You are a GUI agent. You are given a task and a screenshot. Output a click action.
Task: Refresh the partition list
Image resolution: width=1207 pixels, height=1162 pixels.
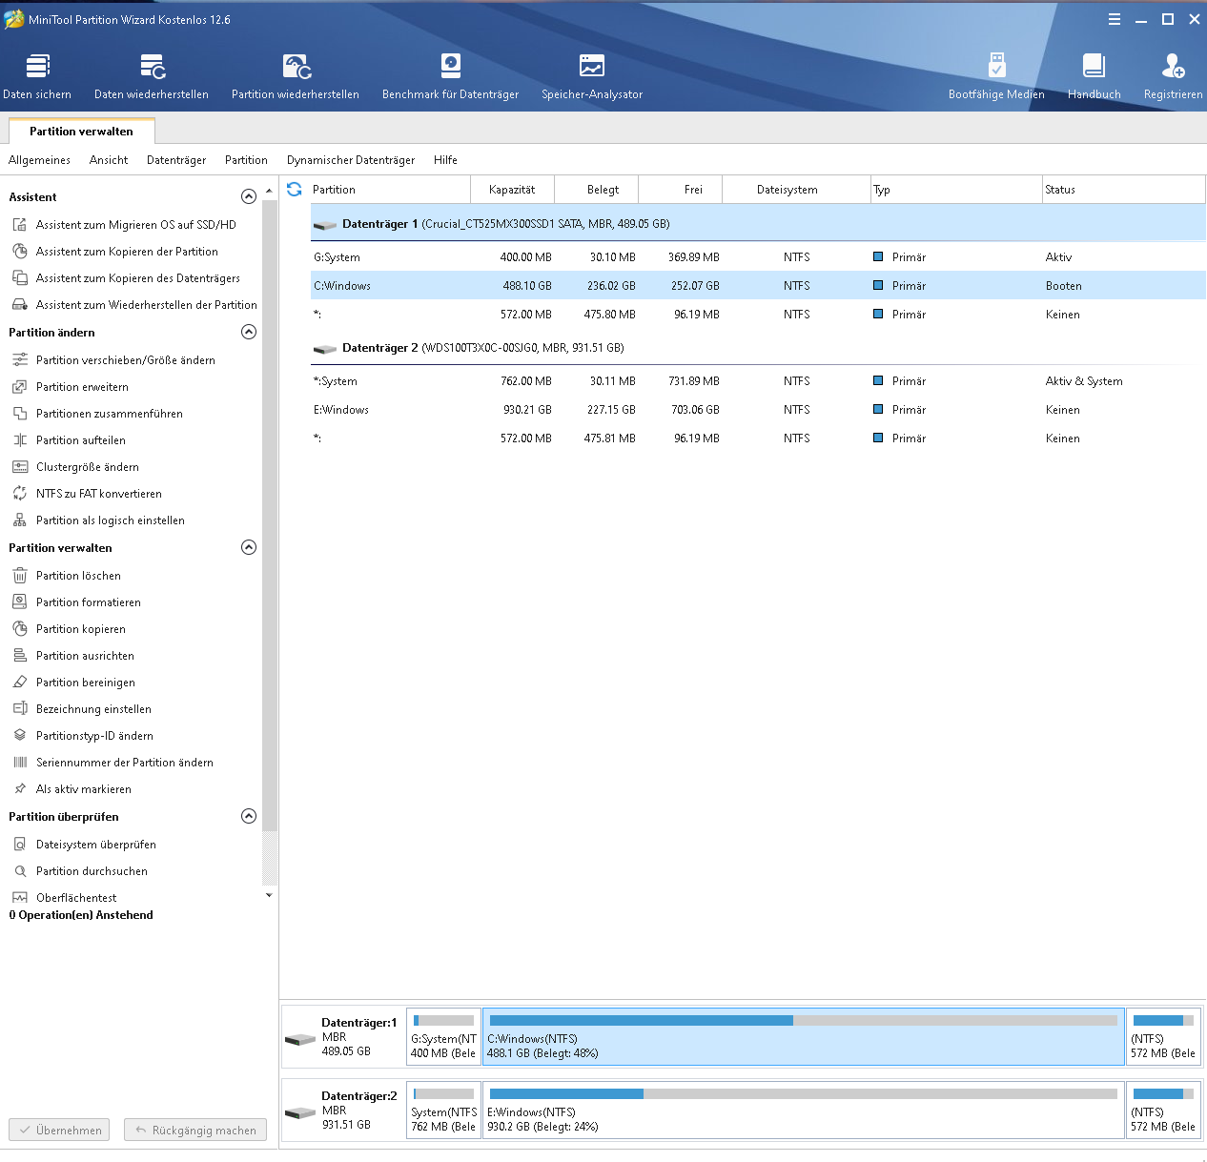(x=294, y=189)
